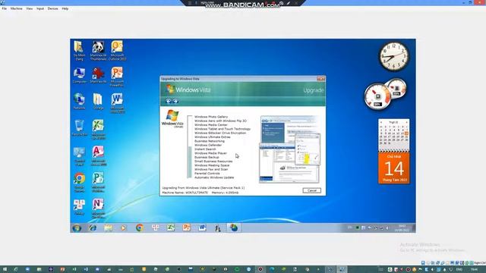Click Chrome in the Windows 7 taskbar
The image size is (486, 273).
pos(140,227)
